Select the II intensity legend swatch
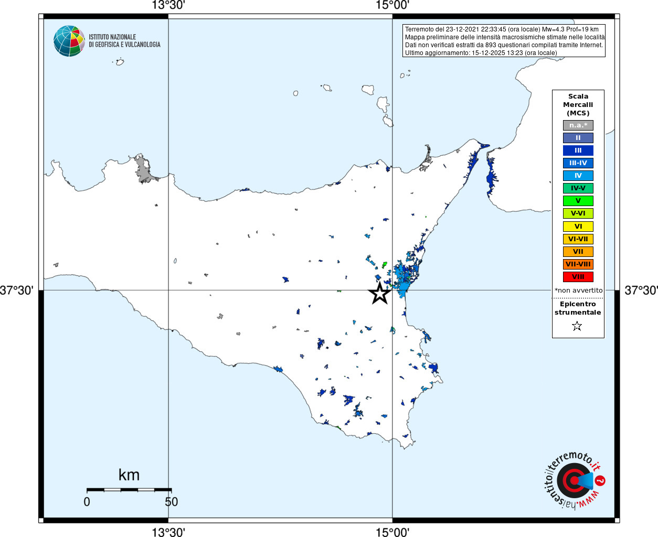658x537 pixels. 578,138
